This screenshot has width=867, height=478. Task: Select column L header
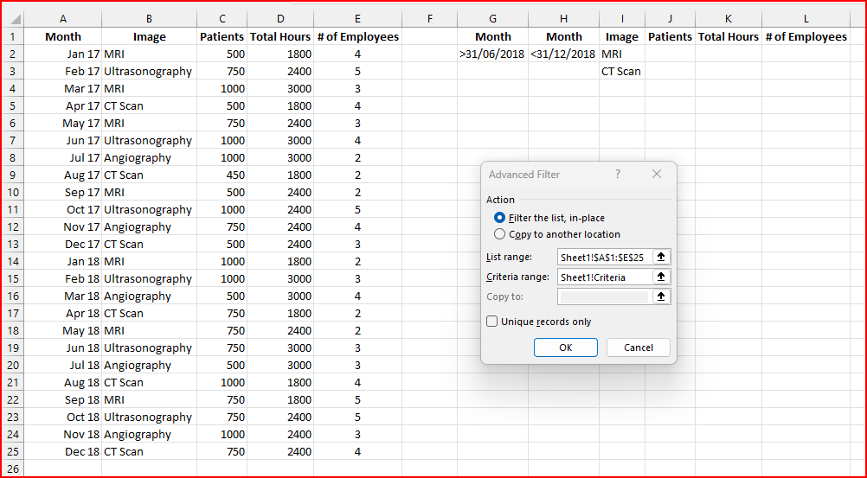coord(806,19)
